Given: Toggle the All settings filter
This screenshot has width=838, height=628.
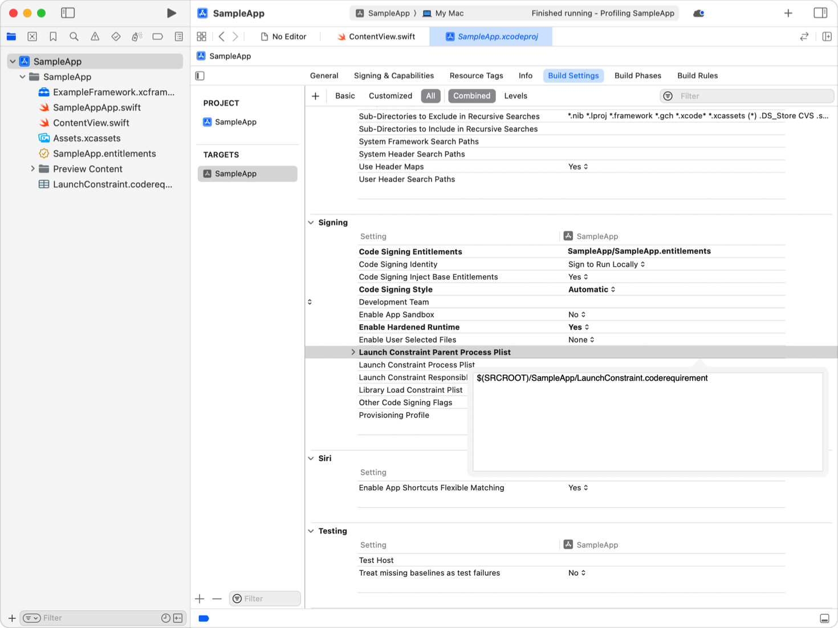Looking at the screenshot, I should pos(430,96).
